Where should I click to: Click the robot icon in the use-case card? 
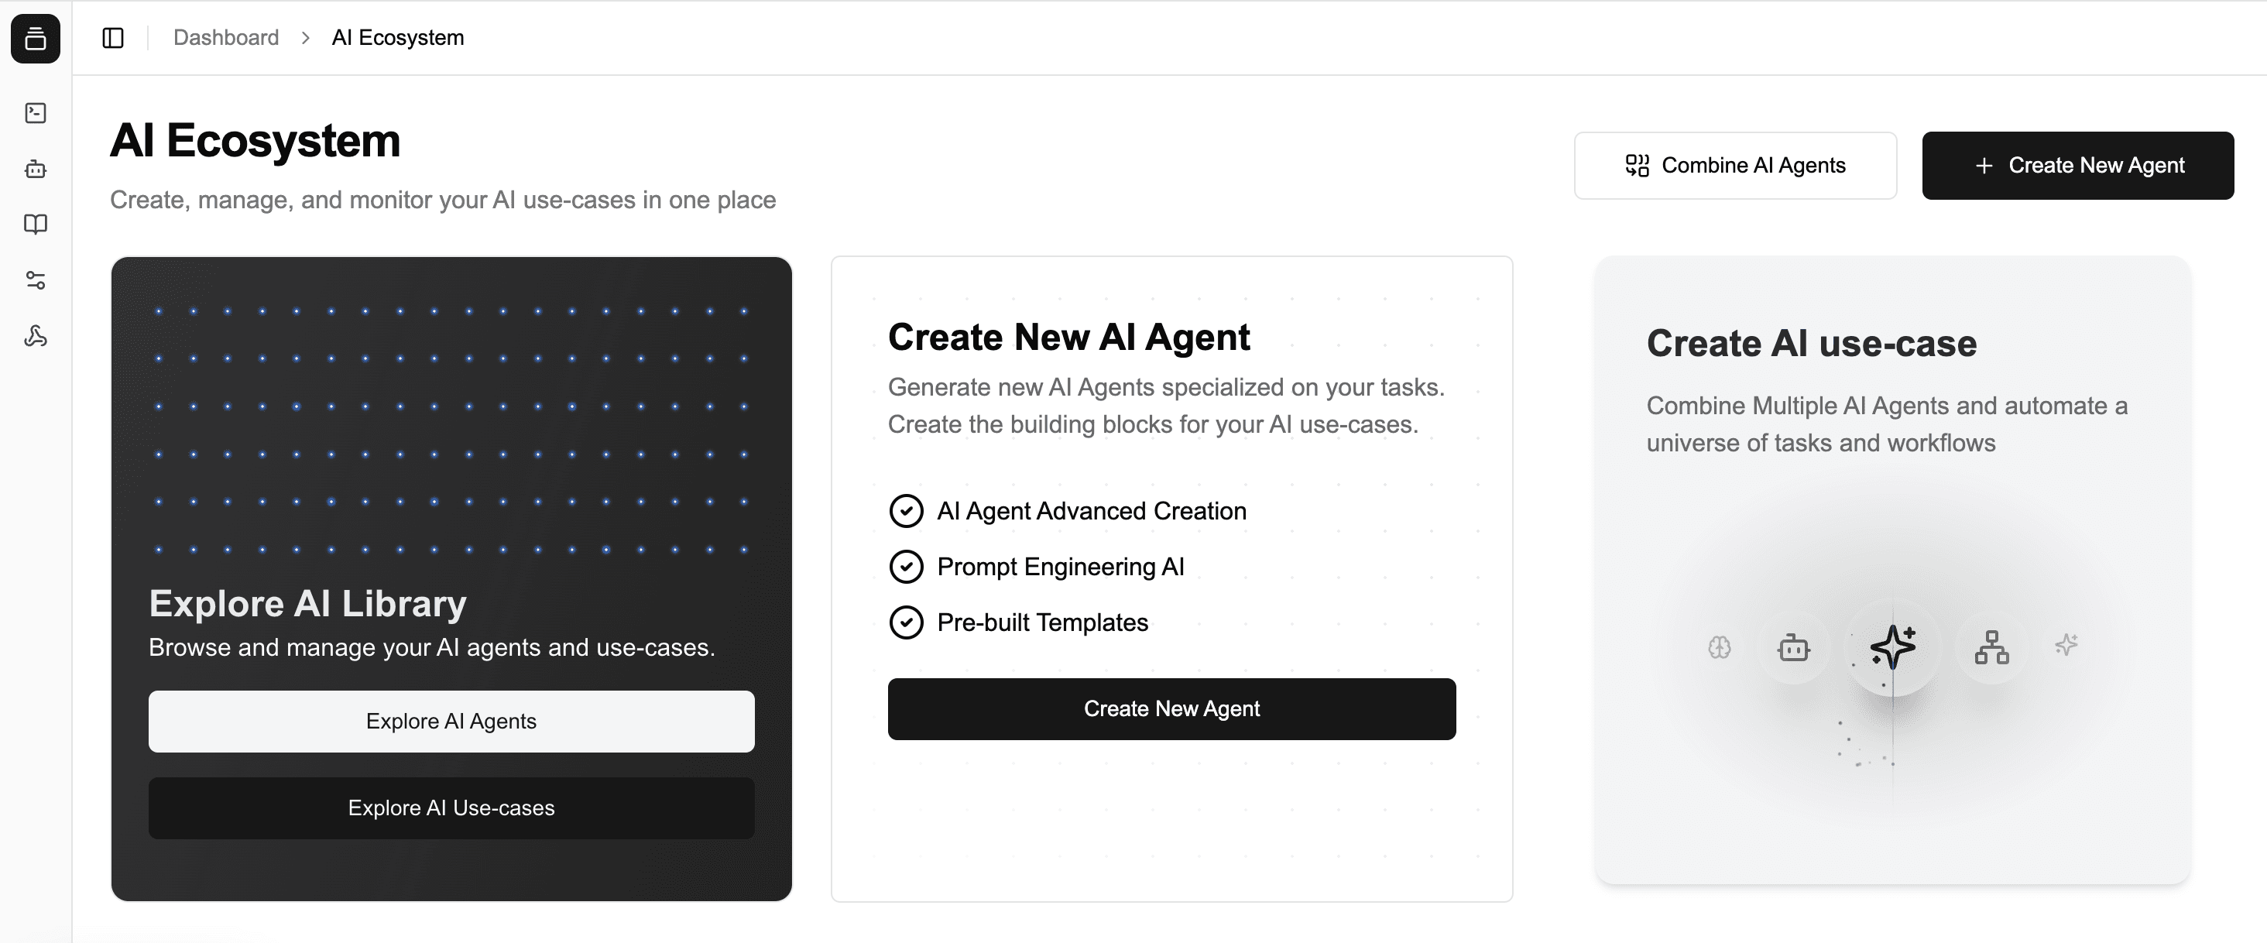tap(1792, 647)
